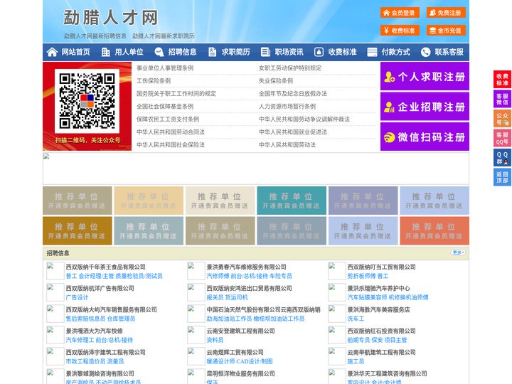Screen dimensions: 512x384
Task: Click the orange 公众号 side button
Action: [502, 119]
